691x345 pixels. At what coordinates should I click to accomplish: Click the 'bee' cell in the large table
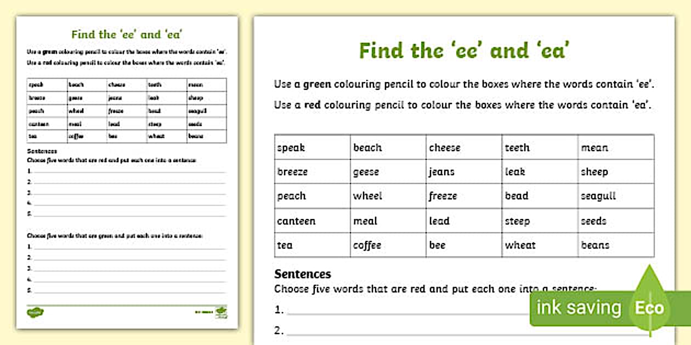point(463,245)
